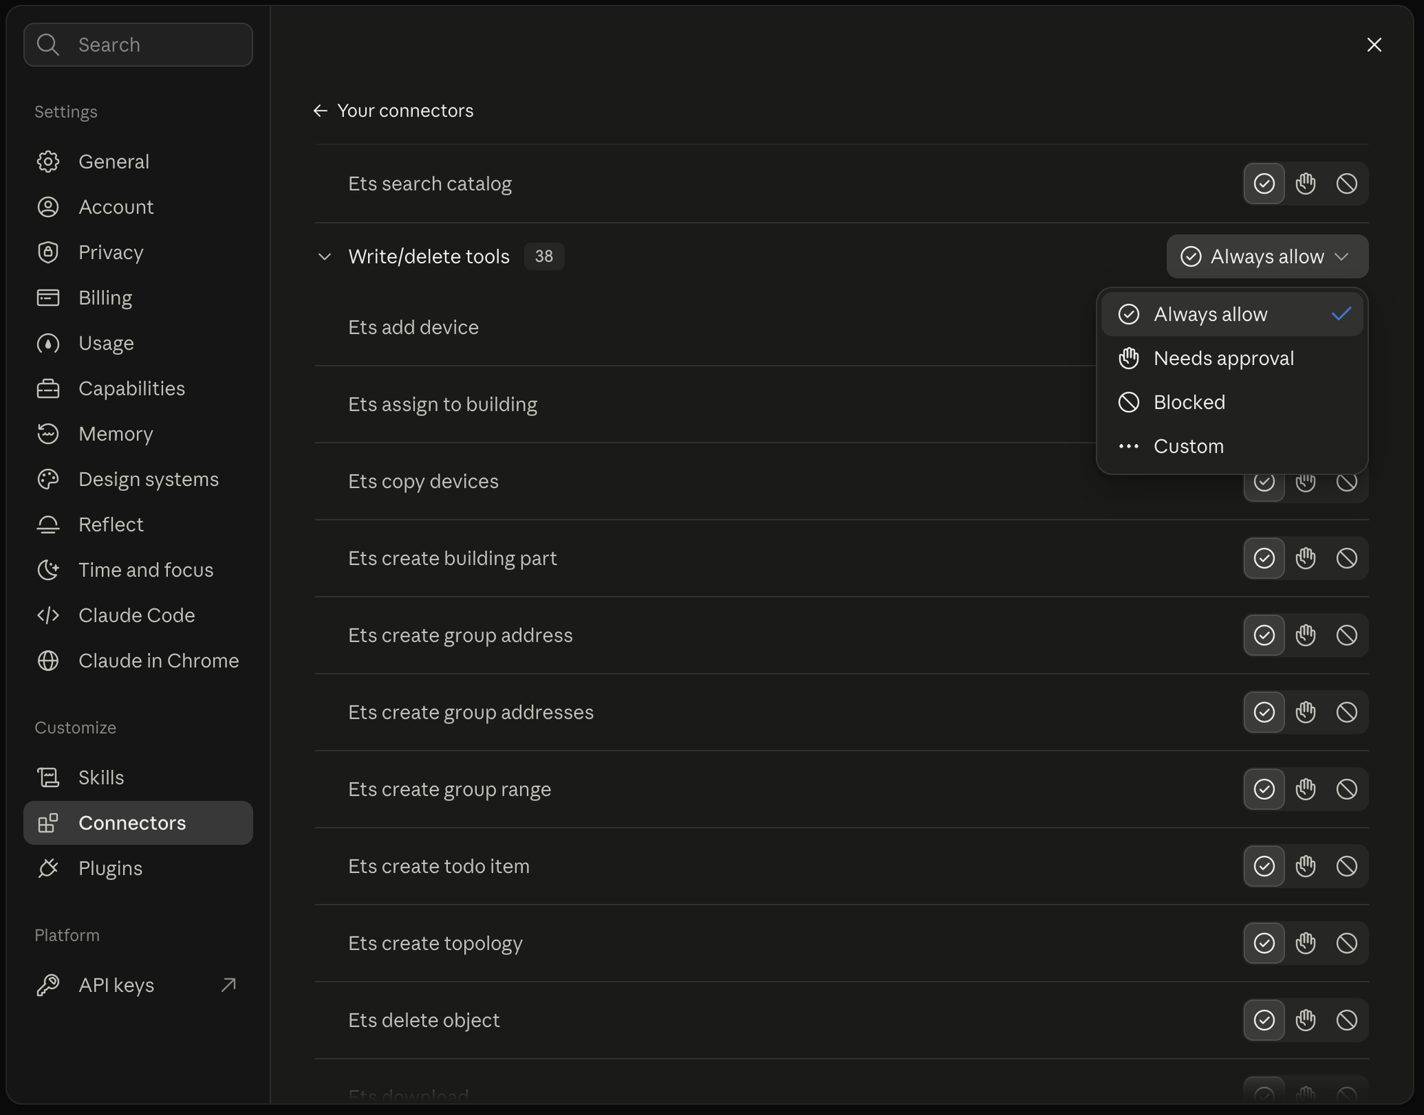
Task: Open the Write/delete tools permission dropdown
Action: (1267, 256)
